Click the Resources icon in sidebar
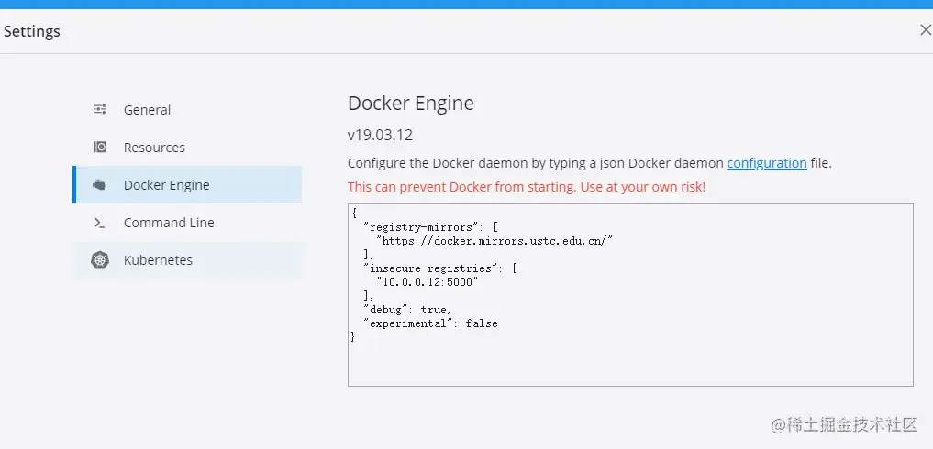Image resolution: width=933 pixels, height=449 pixels. (x=100, y=147)
